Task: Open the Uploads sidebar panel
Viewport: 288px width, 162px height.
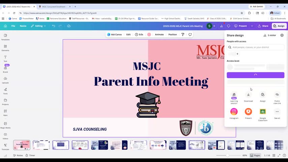Action: coord(5,80)
